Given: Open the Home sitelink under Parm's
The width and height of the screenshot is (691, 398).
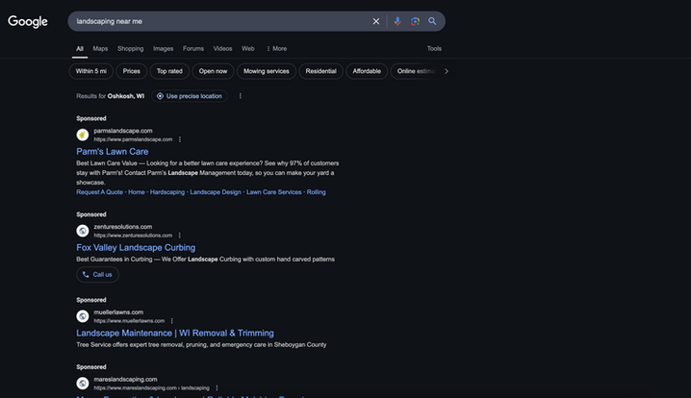Looking at the screenshot, I should coord(136,192).
